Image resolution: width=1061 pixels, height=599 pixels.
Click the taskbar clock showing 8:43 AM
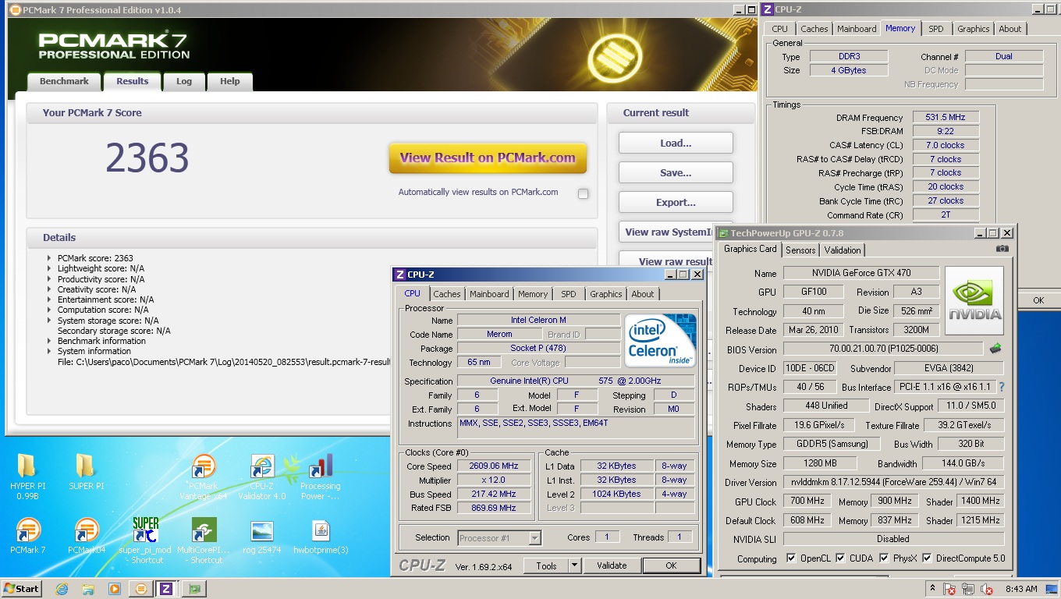point(1021,589)
